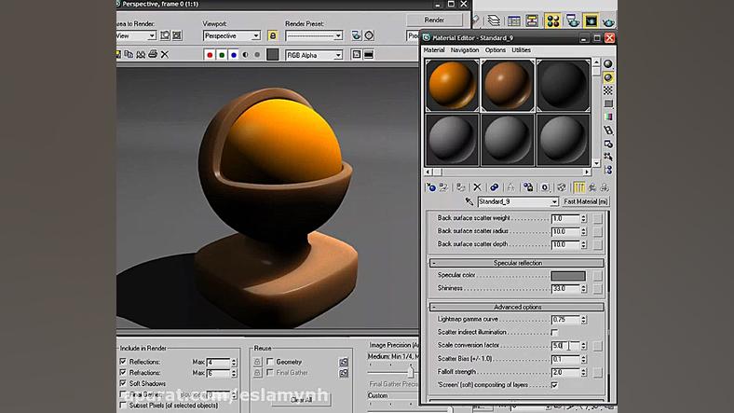Uncheck 'Screen' (soft) compositing of layers

coord(554,384)
